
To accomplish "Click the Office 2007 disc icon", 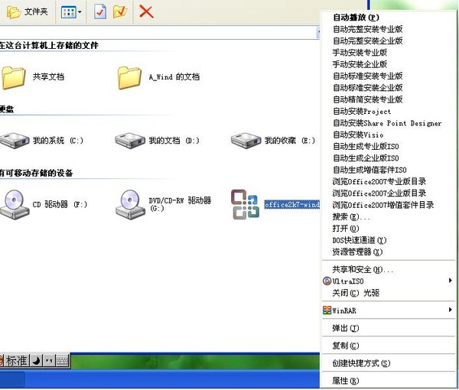I will pyautogui.click(x=245, y=204).
